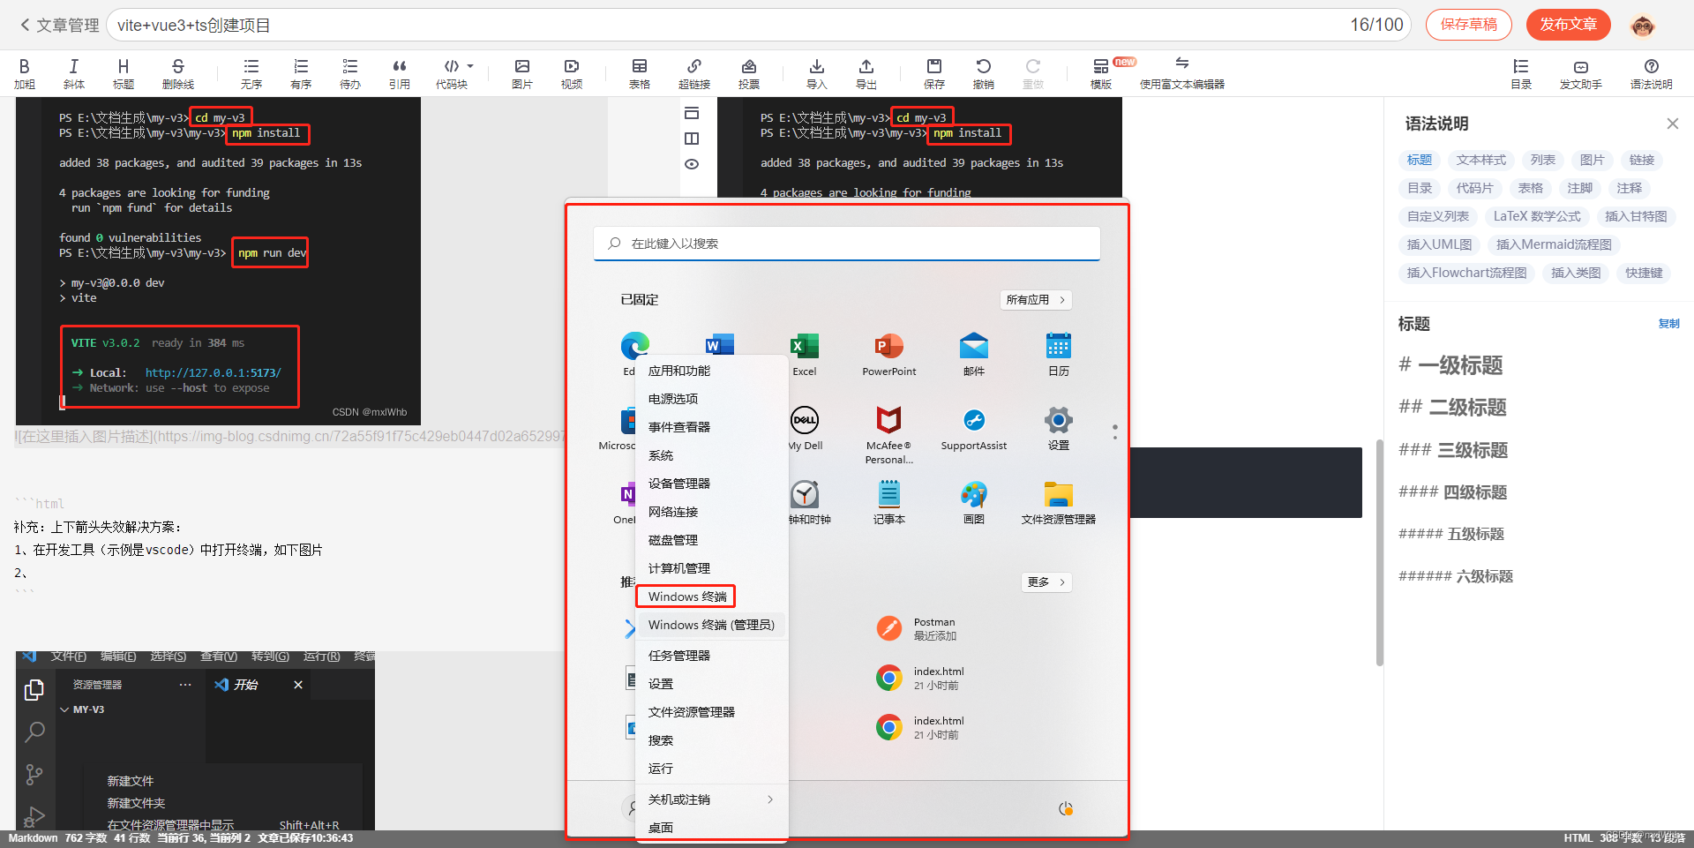Open 画图 app
This screenshot has height=848, width=1694.
[974, 503]
